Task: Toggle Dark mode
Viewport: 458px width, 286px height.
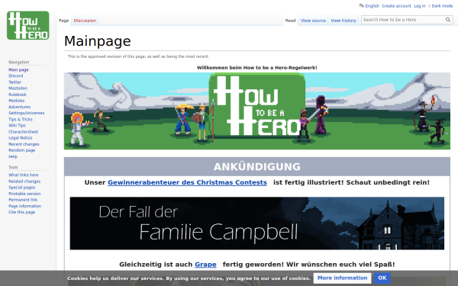Action: pos(442,6)
